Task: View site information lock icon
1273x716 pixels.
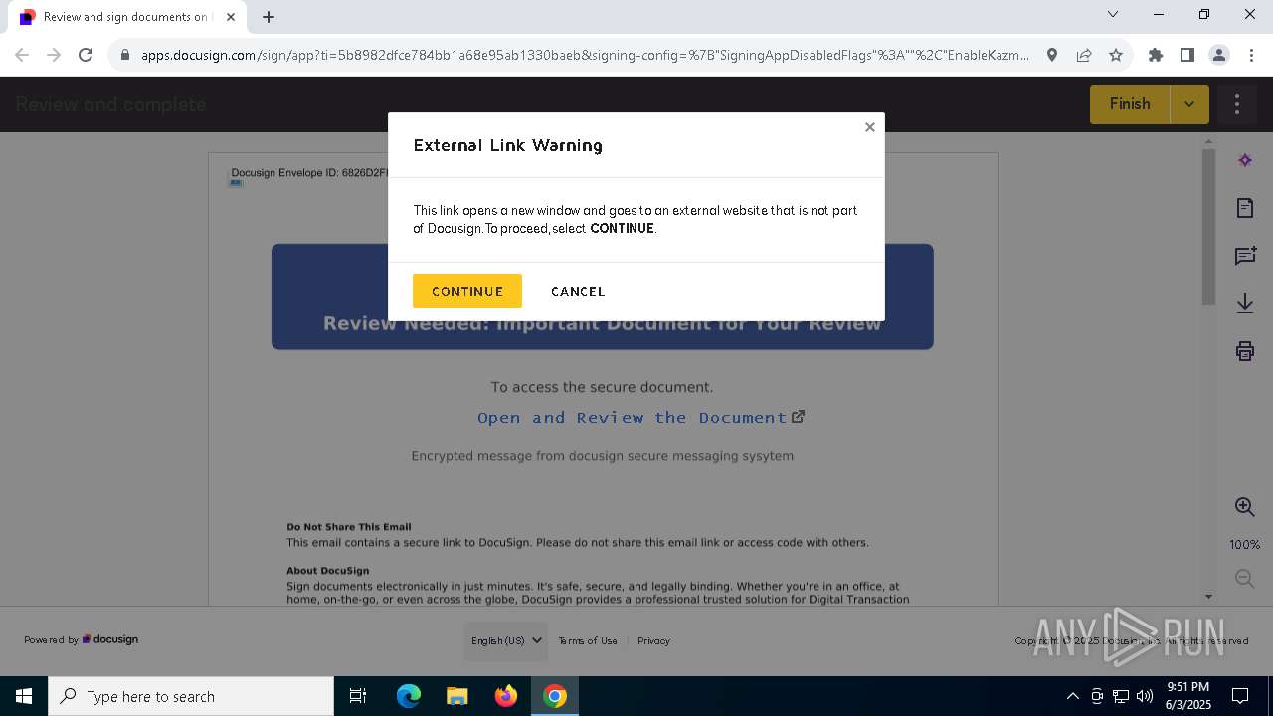Action: [124, 55]
